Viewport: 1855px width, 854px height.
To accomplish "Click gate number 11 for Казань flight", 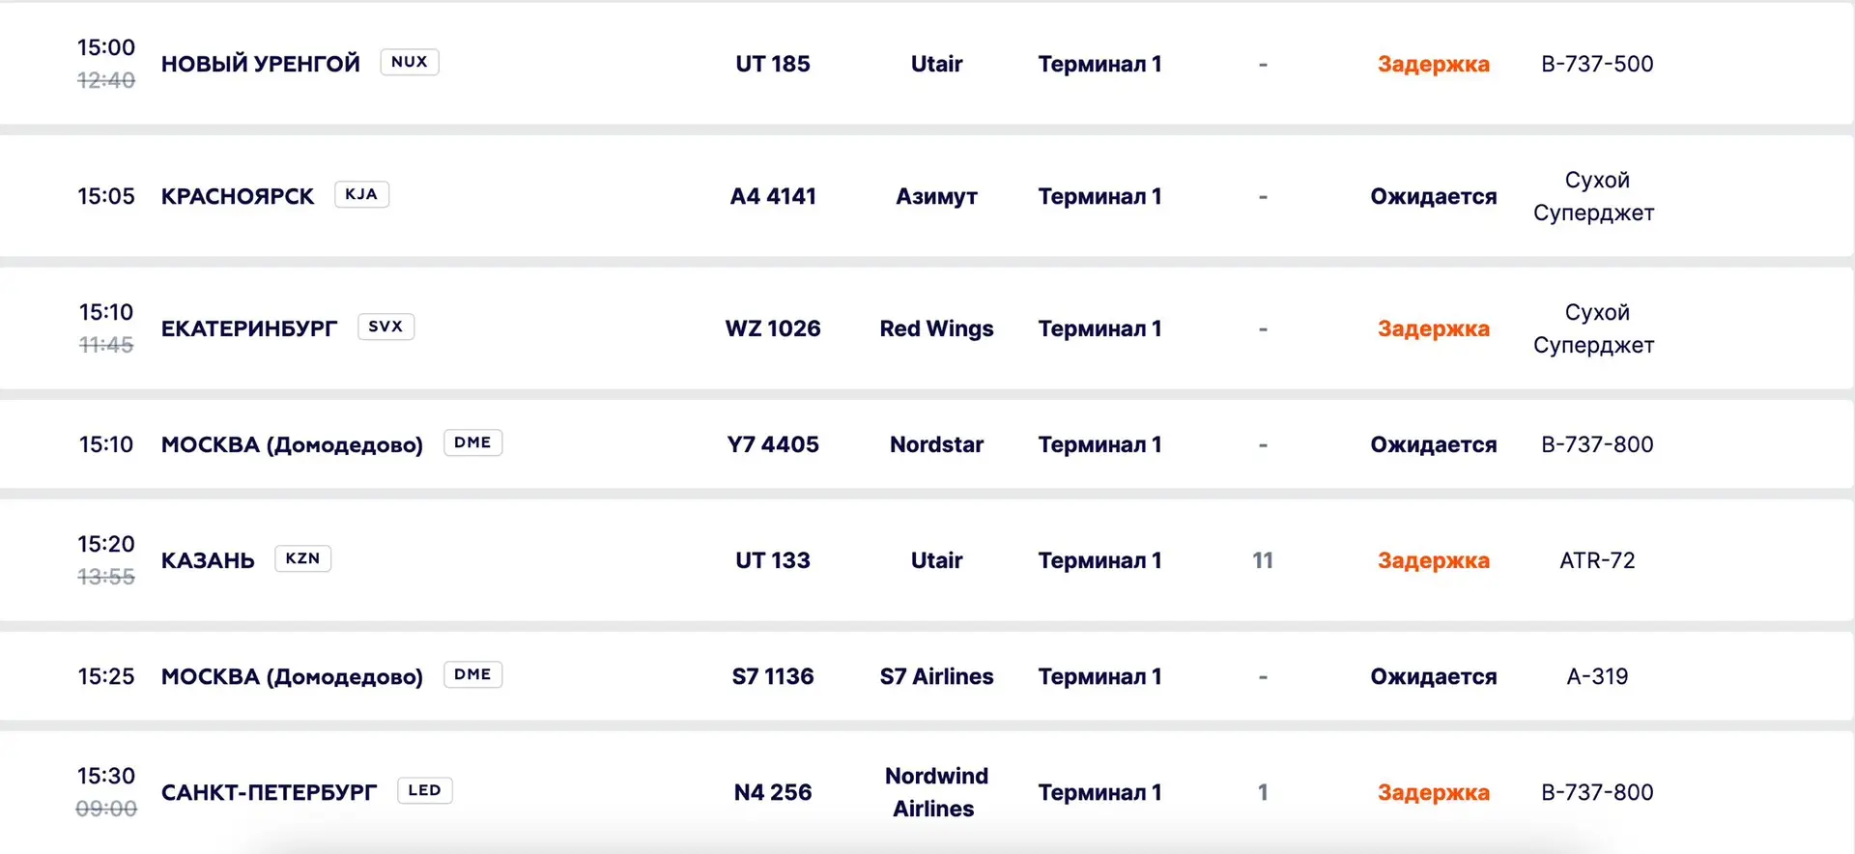I will 1263,560.
